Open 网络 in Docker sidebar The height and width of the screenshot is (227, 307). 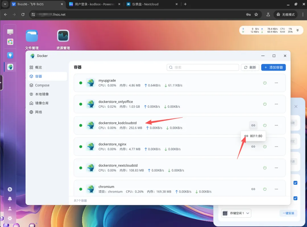click(47, 112)
